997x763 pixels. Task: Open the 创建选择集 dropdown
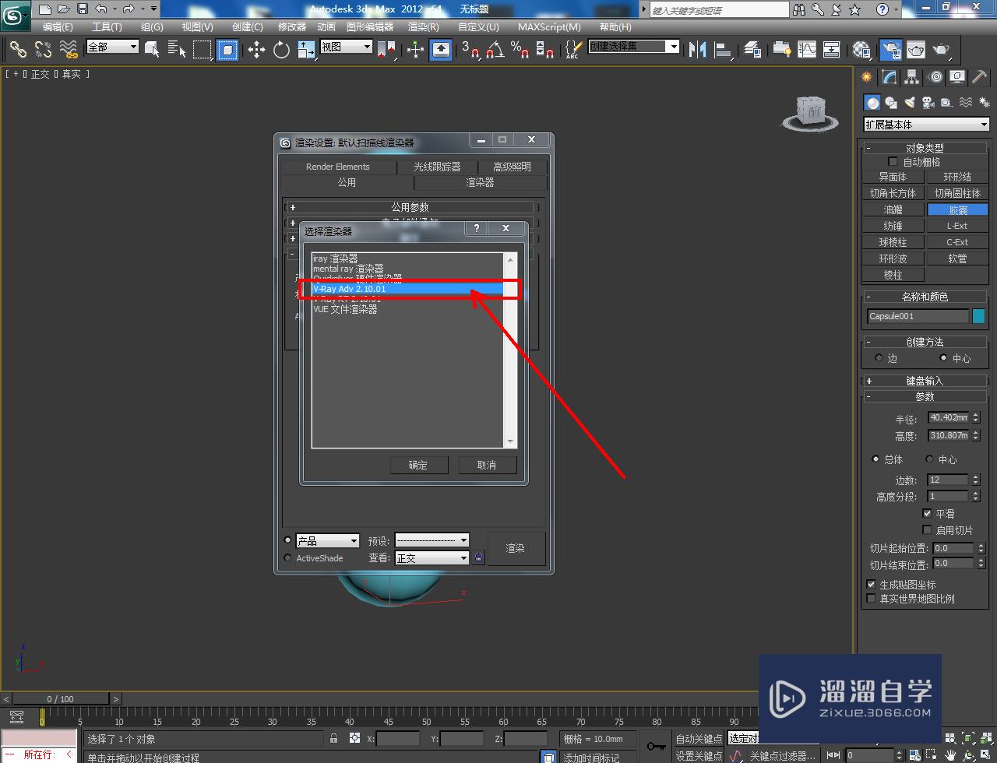pyautogui.click(x=633, y=47)
